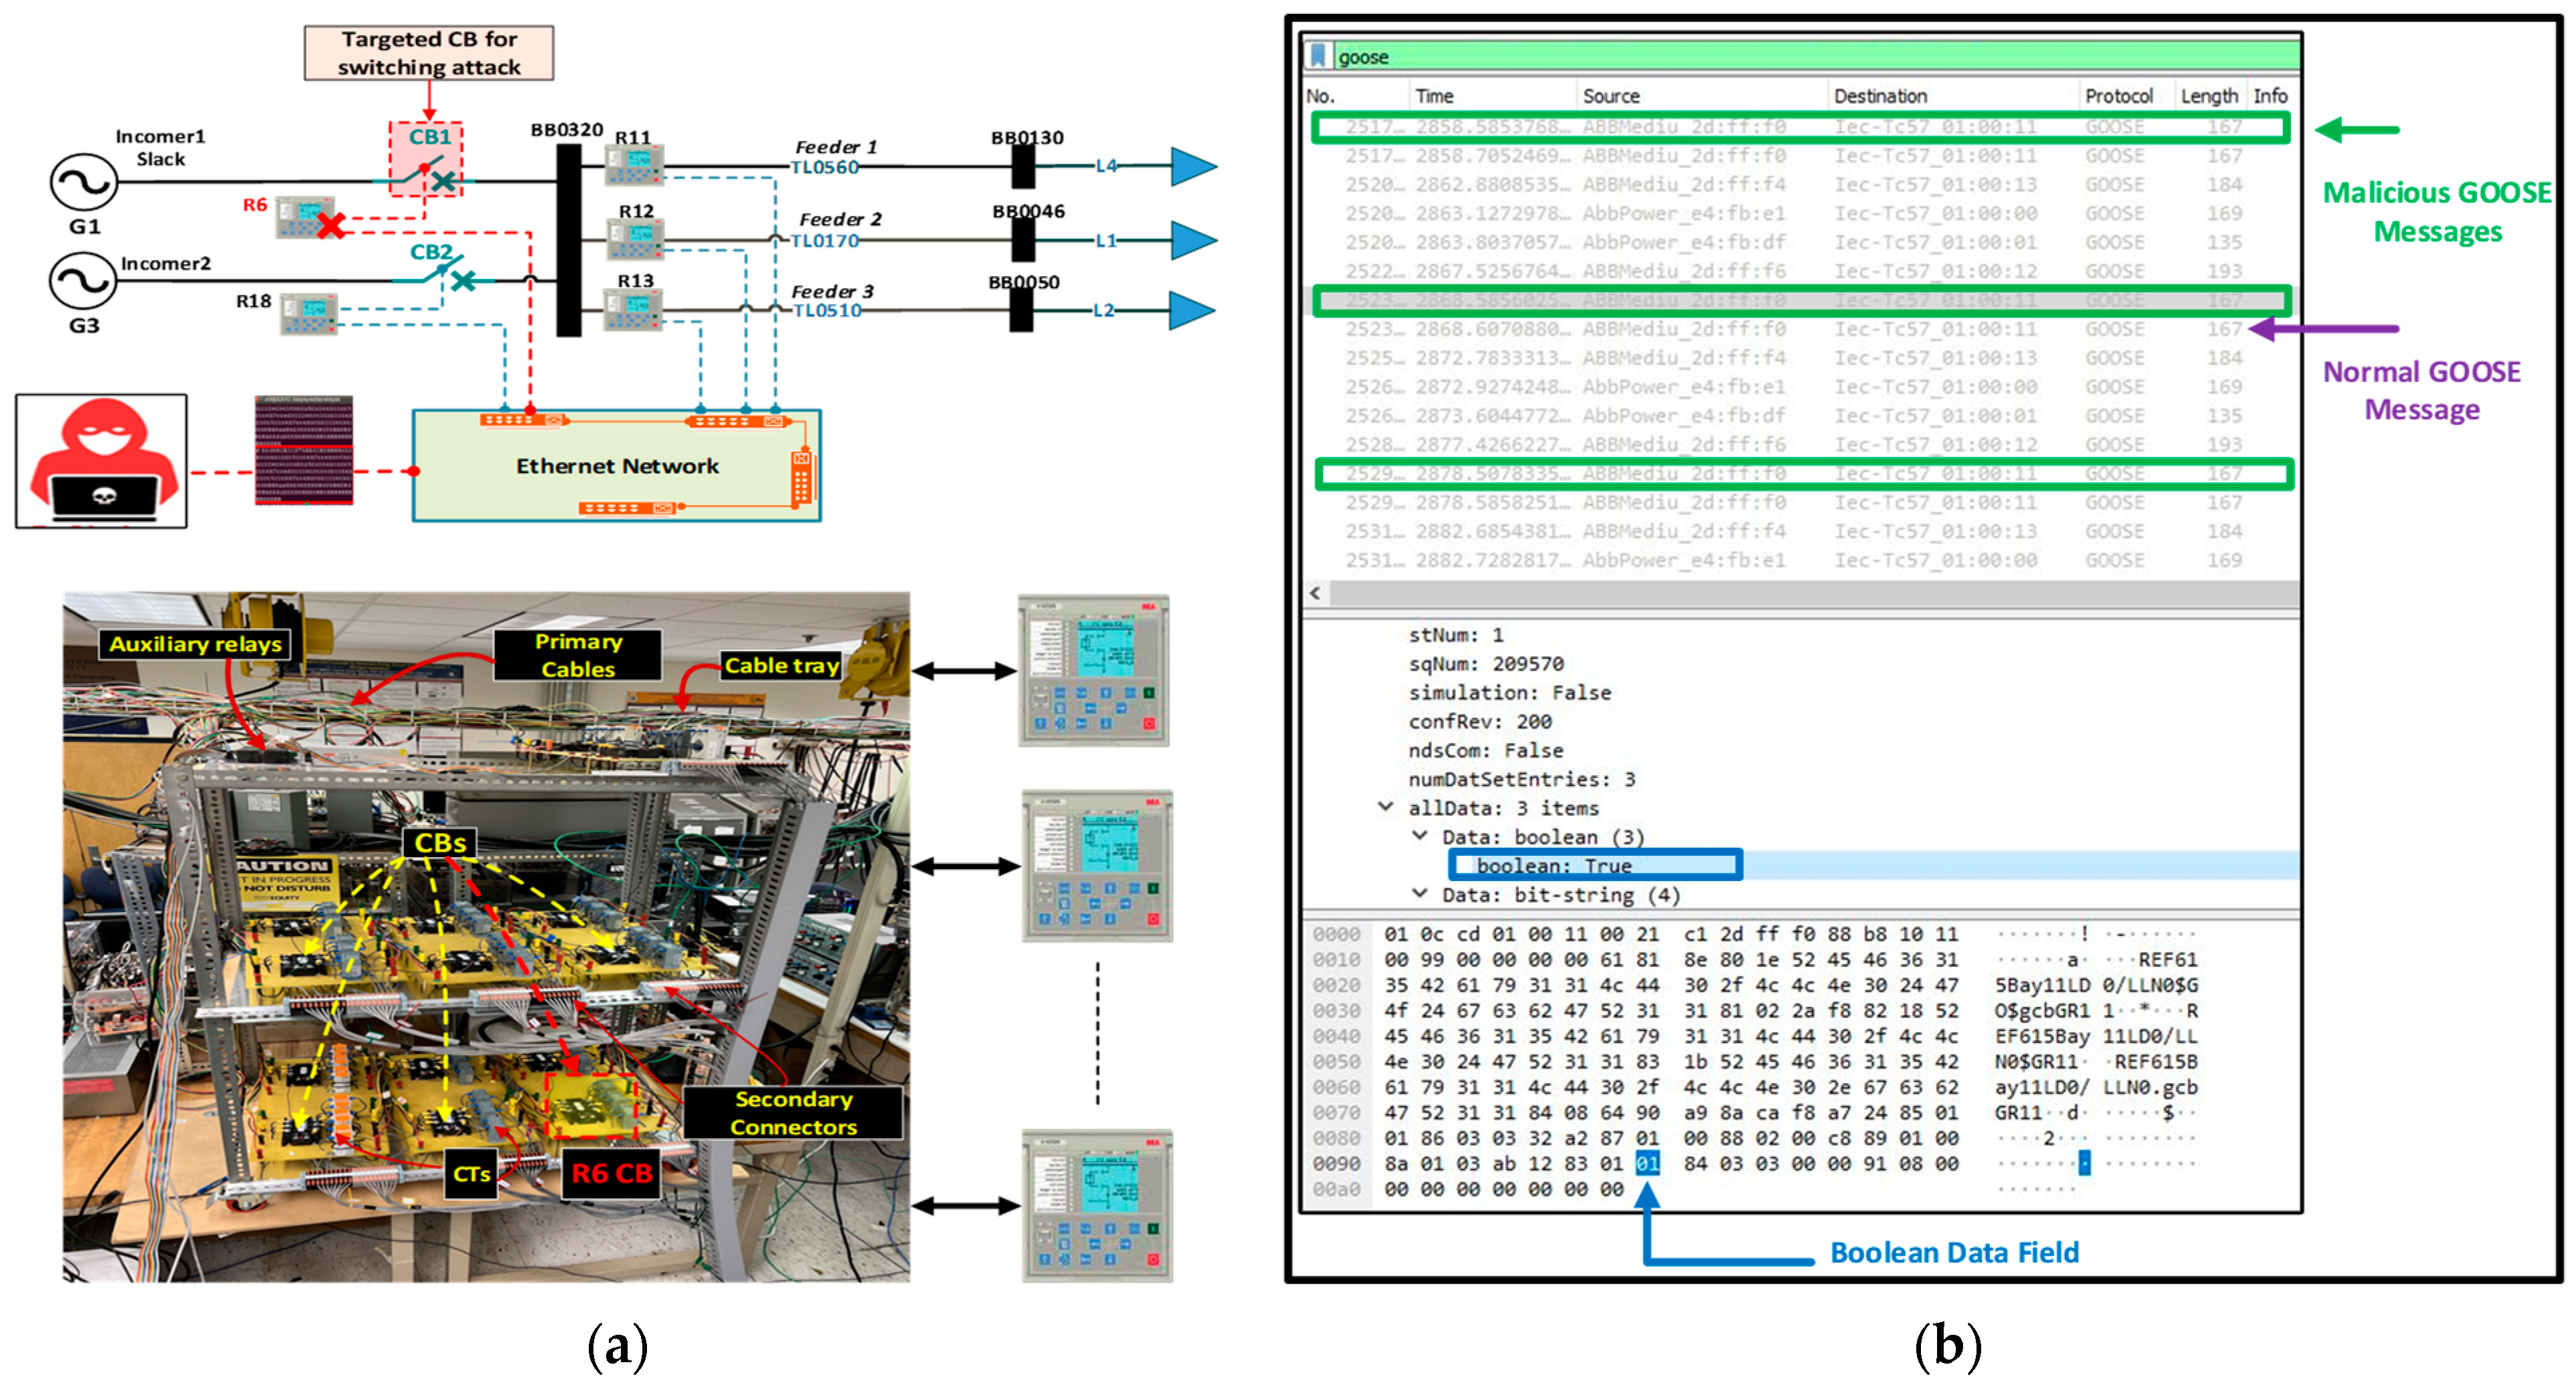Click the G3 generator symbol
Screen dimensions: 2576x1389
tap(84, 280)
